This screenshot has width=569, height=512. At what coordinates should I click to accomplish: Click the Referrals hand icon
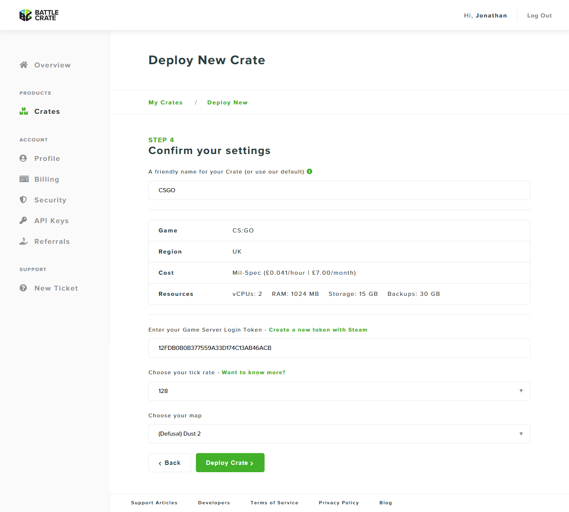click(x=24, y=241)
